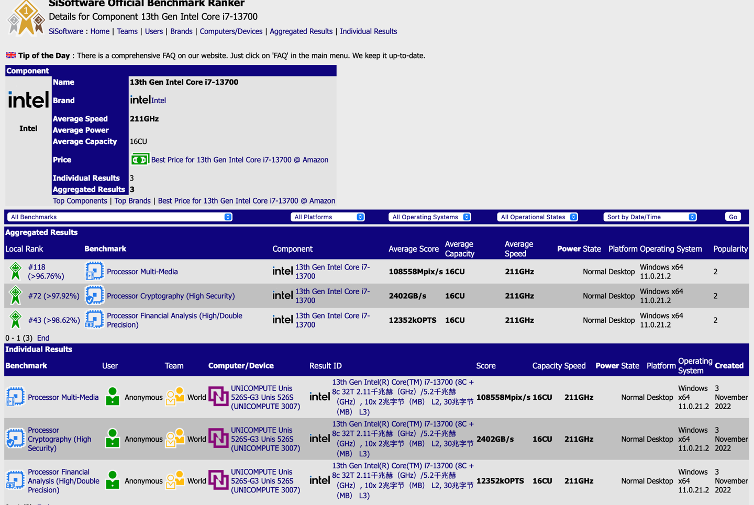Click Processor Cryptography benchmark icon in Aggregated Results

pos(94,296)
